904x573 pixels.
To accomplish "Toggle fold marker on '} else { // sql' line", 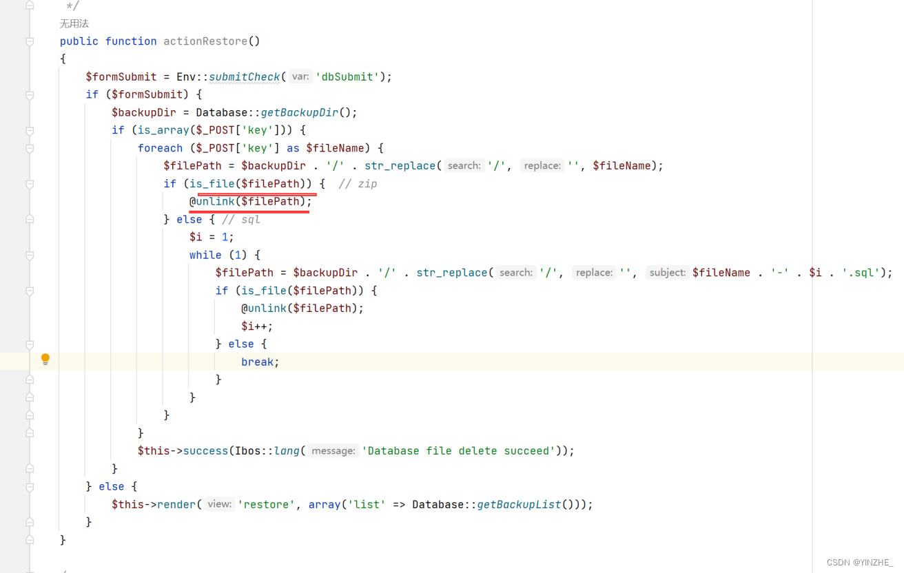I will coord(30,220).
